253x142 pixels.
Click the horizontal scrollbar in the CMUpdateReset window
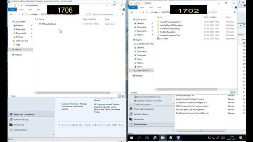73,93
